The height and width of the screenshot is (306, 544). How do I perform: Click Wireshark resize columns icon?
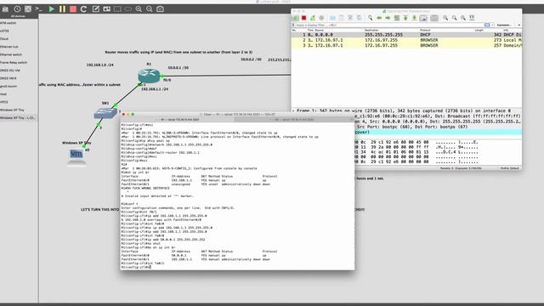coord(472,18)
